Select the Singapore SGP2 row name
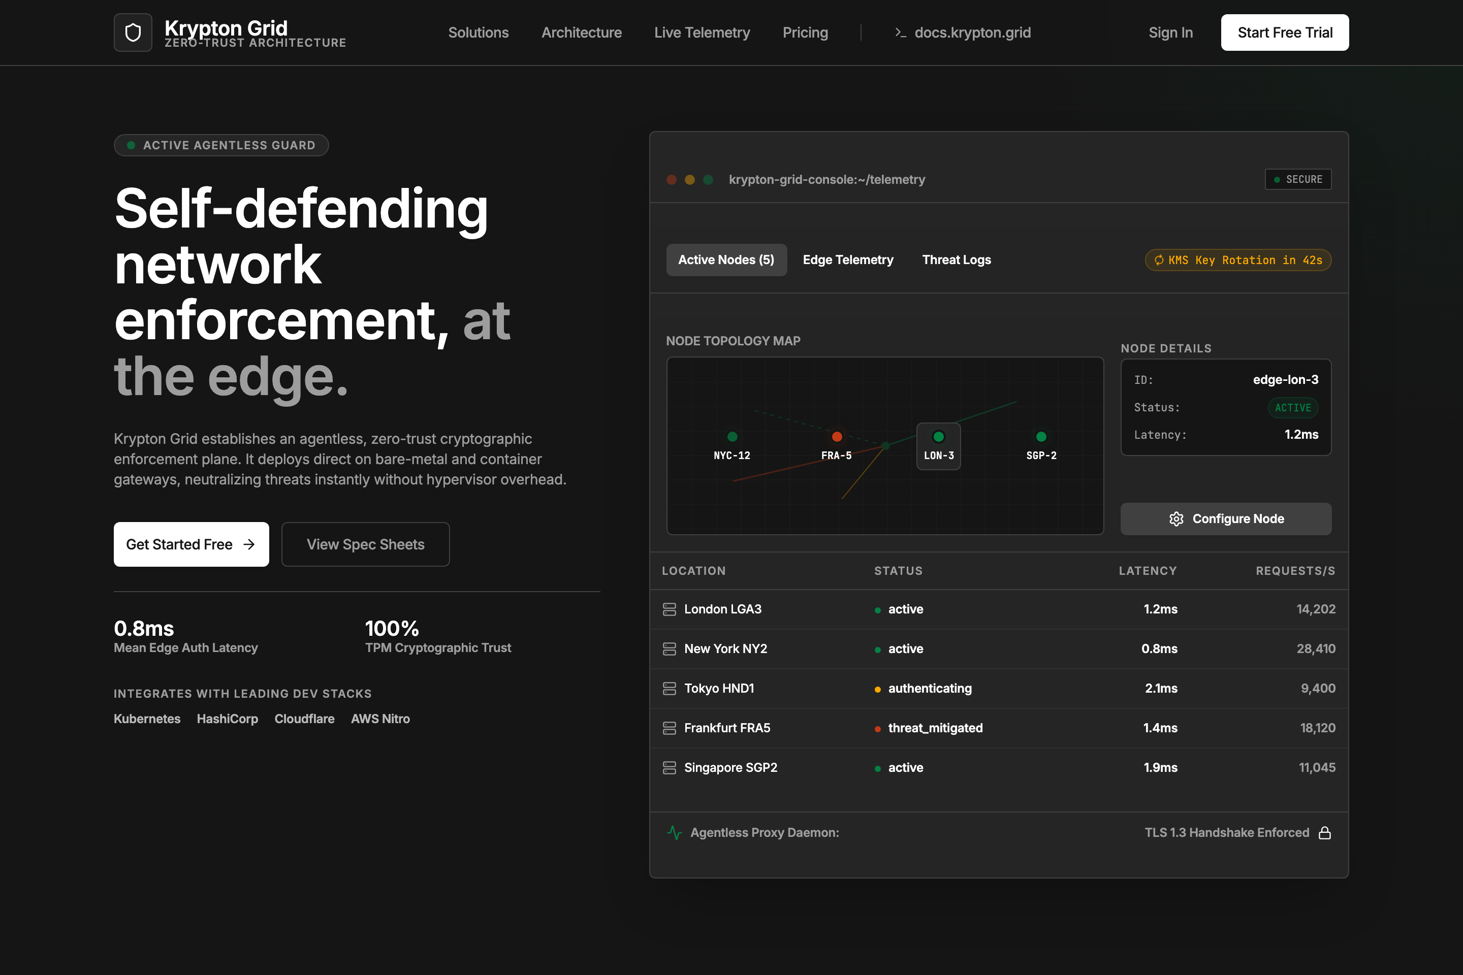 click(x=731, y=768)
